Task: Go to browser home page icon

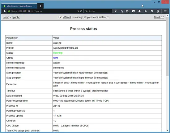Action: click(x=146, y=11)
